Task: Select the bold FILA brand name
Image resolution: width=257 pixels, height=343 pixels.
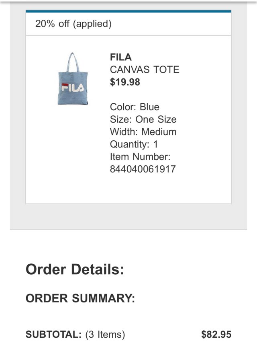Action: (121, 57)
